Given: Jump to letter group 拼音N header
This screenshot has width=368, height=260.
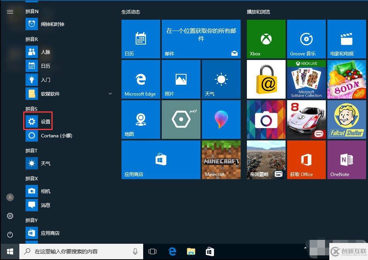Looking at the screenshot, I should pyautogui.click(x=32, y=11).
